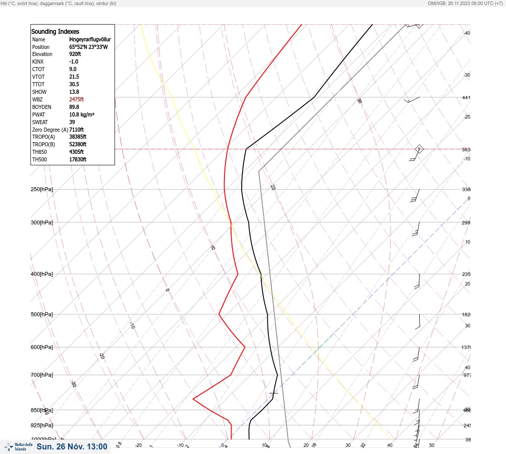The width and height of the screenshot is (506, 454).
Task: Click the Veðurstofa Íslands logo
Action: (18, 447)
